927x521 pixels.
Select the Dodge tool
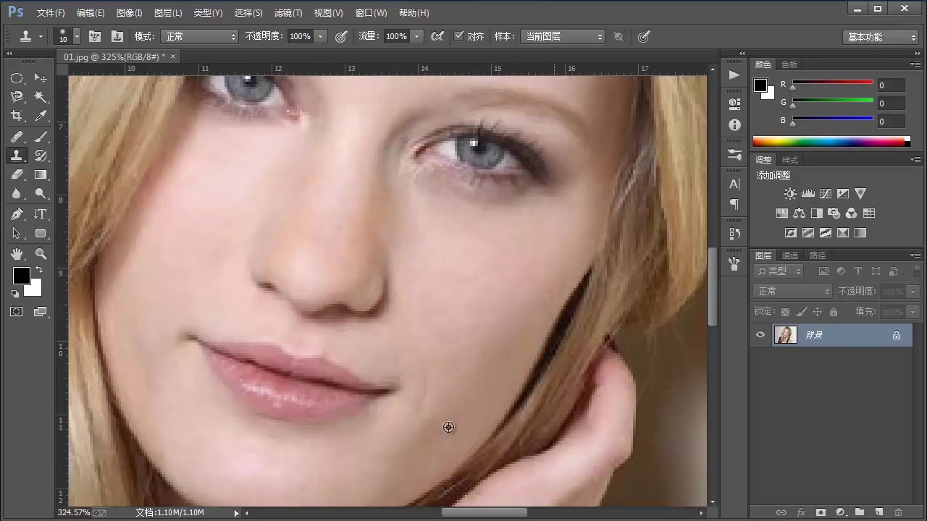(41, 193)
